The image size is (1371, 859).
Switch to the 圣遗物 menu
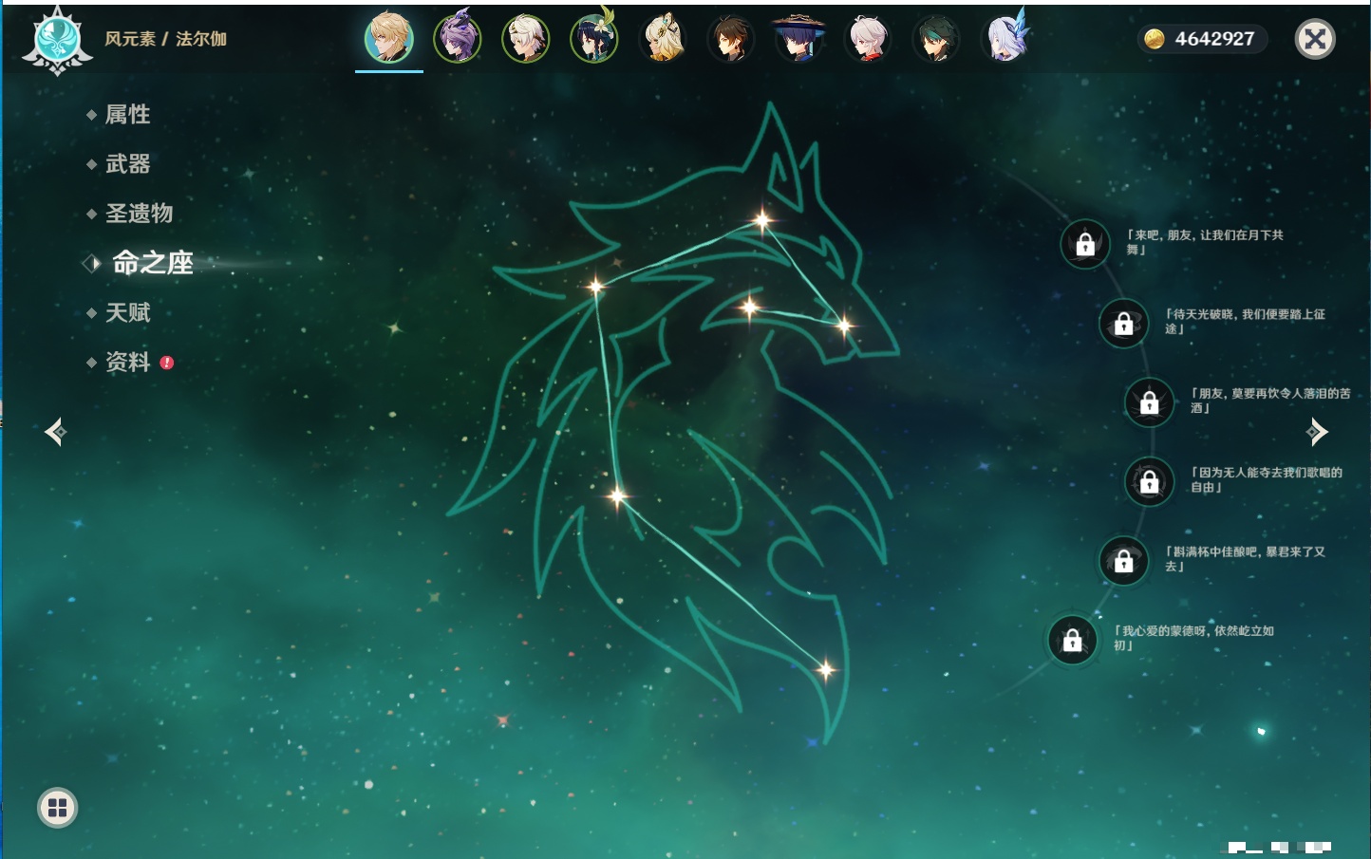(x=139, y=214)
